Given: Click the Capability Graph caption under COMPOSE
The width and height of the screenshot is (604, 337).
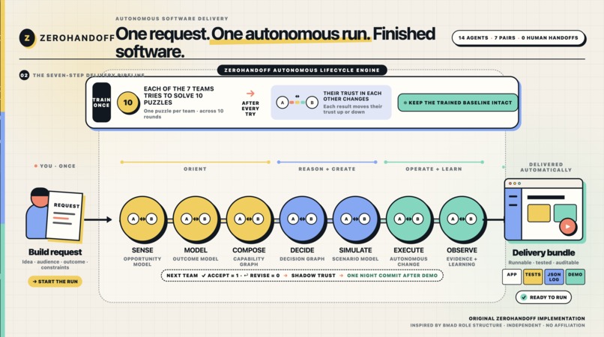Looking at the screenshot, I should pos(249,261).
